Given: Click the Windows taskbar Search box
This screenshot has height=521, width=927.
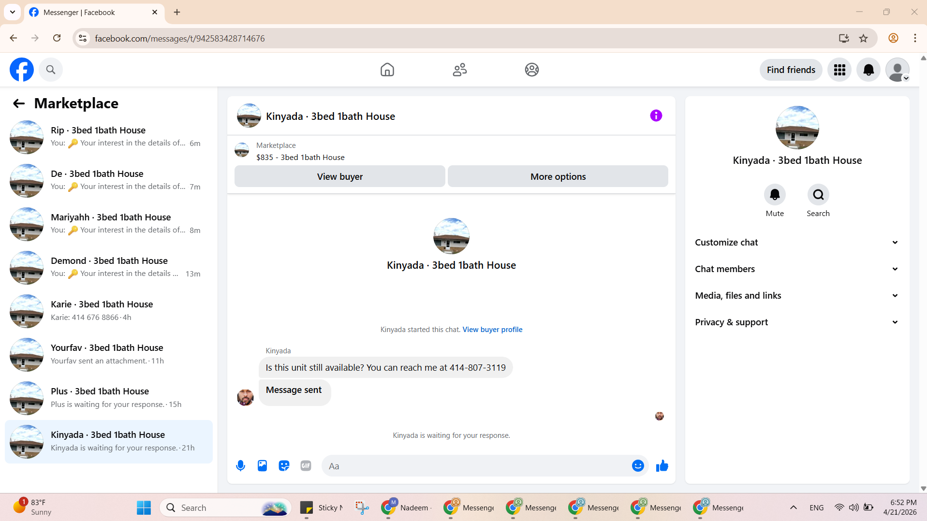Looking at the screenshot, I should click(225, 507).
